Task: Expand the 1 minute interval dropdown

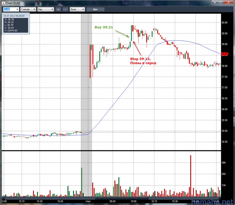Action: [34, 9]
